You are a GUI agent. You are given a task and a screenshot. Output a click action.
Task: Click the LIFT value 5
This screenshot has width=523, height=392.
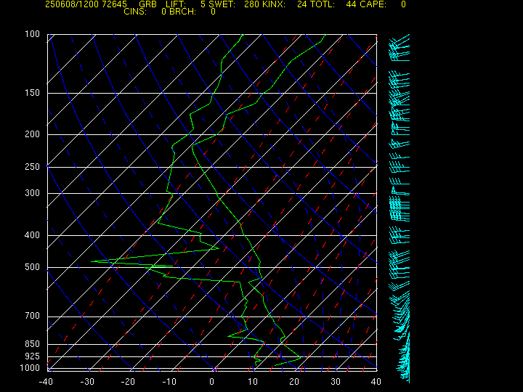(x=203, y=4)
